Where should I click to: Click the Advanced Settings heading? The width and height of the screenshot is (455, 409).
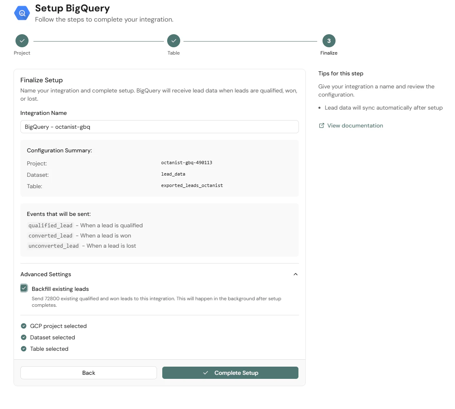click(x=46, y=274)
